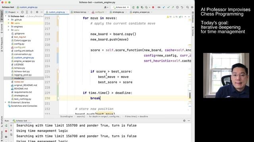Viewport: 254px width, 142px height.
Task: Select lichess-bot tab in Run panel
Action: point(21,121)
